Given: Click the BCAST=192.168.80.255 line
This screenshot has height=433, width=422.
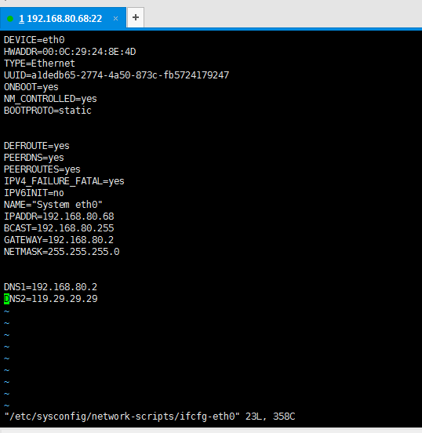Looking at the screenshot, I should (59, 228).
